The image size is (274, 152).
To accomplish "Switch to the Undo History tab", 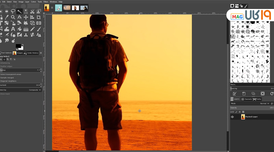I will (31, 53).
